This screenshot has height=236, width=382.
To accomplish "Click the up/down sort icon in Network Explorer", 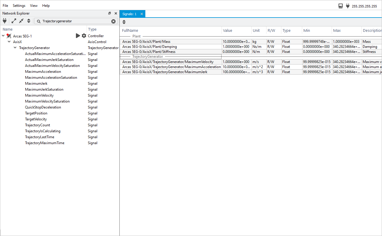I will click(29, 21).
